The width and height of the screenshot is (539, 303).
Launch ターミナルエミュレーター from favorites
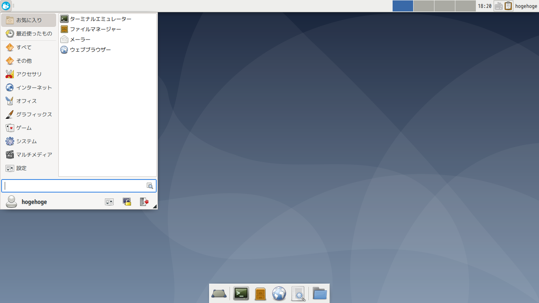click(107, 19)
